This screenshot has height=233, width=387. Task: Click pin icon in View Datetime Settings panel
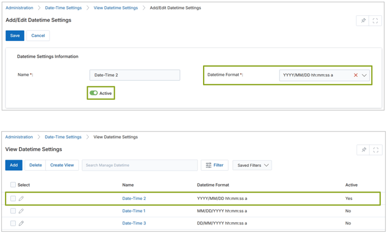(363, 150)
